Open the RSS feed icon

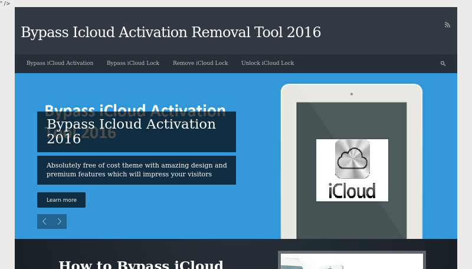tap(447, 25)
